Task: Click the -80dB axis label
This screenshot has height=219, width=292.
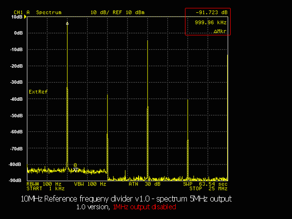Action: pos(15,164)
